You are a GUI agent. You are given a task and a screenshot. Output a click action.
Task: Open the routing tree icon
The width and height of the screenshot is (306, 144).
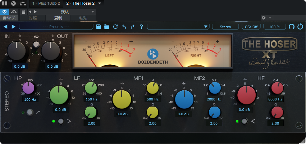pyautogui.click(x=23, y=3)
